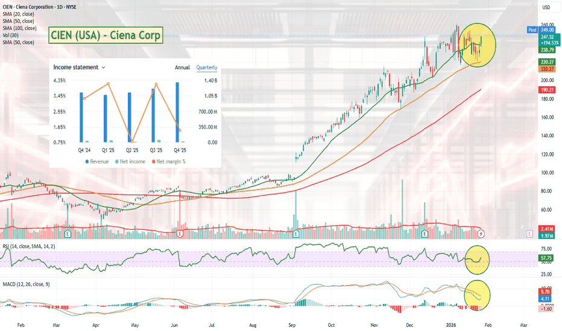Image resolution: width=562 pixels, height=331 pixels.
Task: Click the Q1 '25 bar label
Action: [109, 150]
